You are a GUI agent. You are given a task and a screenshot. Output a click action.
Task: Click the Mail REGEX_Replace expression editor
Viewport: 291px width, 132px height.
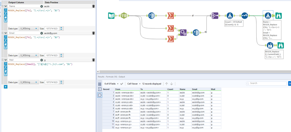click(51, 71)
